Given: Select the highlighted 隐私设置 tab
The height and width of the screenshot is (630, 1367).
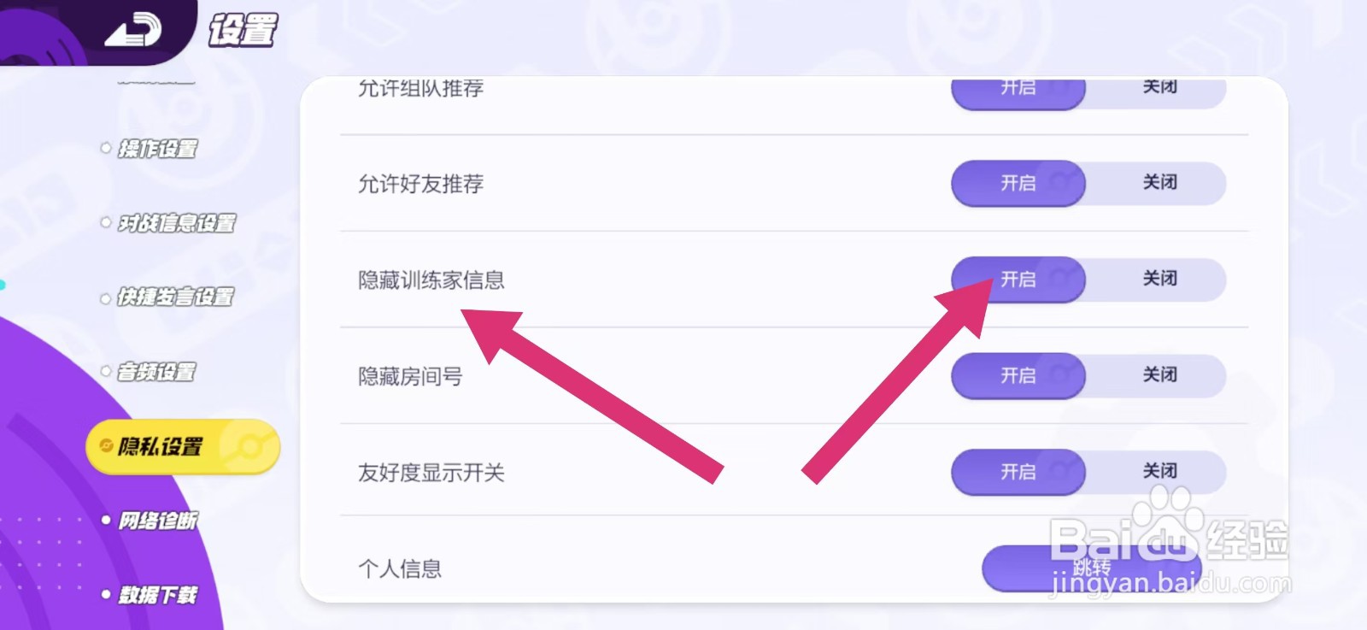Looking at the screenshot, I should (x=161, y=446).
